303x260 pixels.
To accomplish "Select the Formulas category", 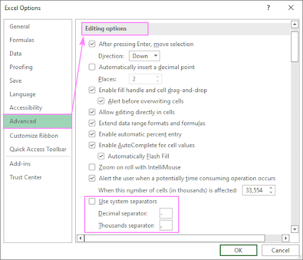I will 22,40.
